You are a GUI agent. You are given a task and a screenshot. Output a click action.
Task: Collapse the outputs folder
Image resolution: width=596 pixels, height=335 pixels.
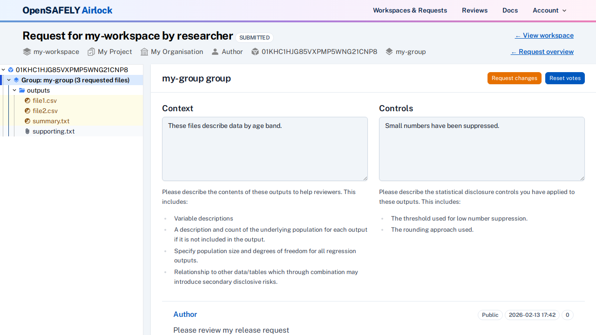14,90
